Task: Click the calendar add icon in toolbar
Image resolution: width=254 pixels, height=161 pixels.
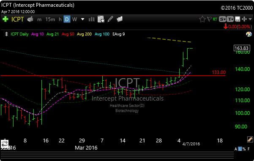Action: coord(101,19)
